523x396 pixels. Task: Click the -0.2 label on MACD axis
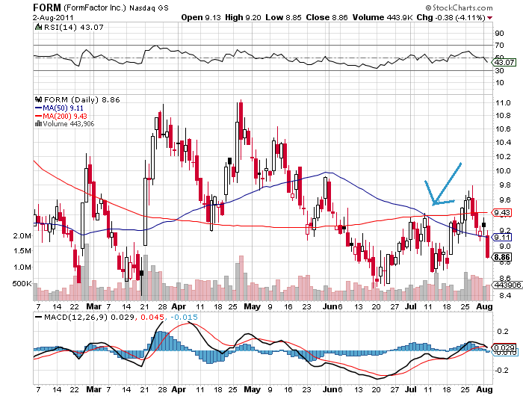pos(501,371)
